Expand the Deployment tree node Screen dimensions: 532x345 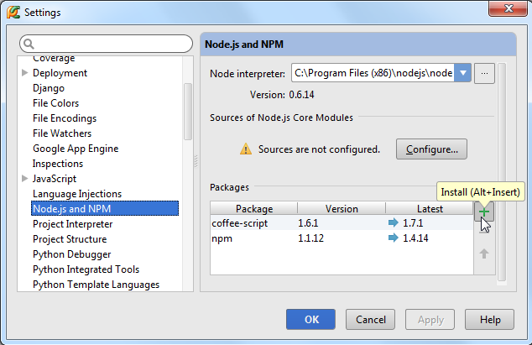click(x=25, y=73)
